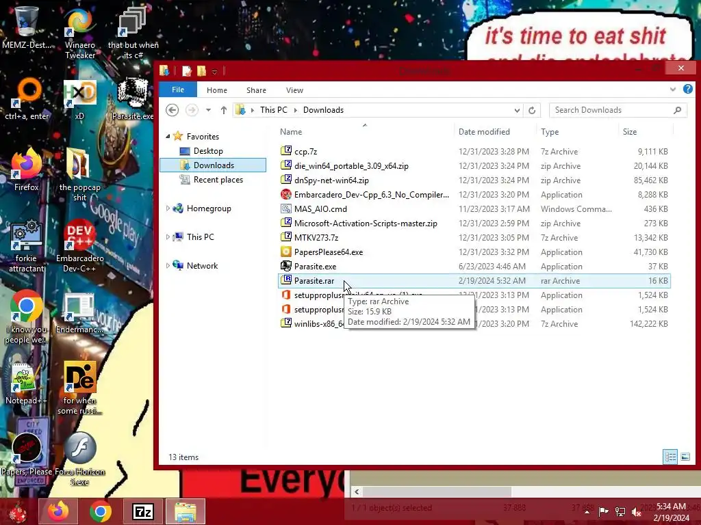Click the Firefox taskbar button
This screenshot has width=701, height=525.
click(x=58, y=511)
